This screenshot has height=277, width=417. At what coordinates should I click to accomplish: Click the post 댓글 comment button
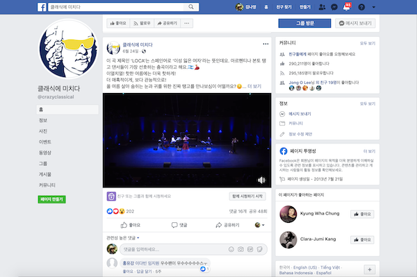click(x=179, y=225)
